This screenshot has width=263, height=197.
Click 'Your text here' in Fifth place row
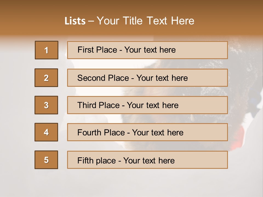coord(149,160)
